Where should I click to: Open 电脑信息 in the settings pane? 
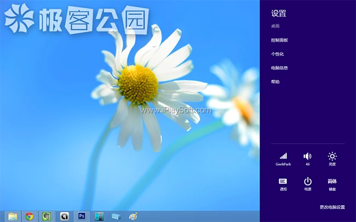pyautogui.click(x=279, y=68)
